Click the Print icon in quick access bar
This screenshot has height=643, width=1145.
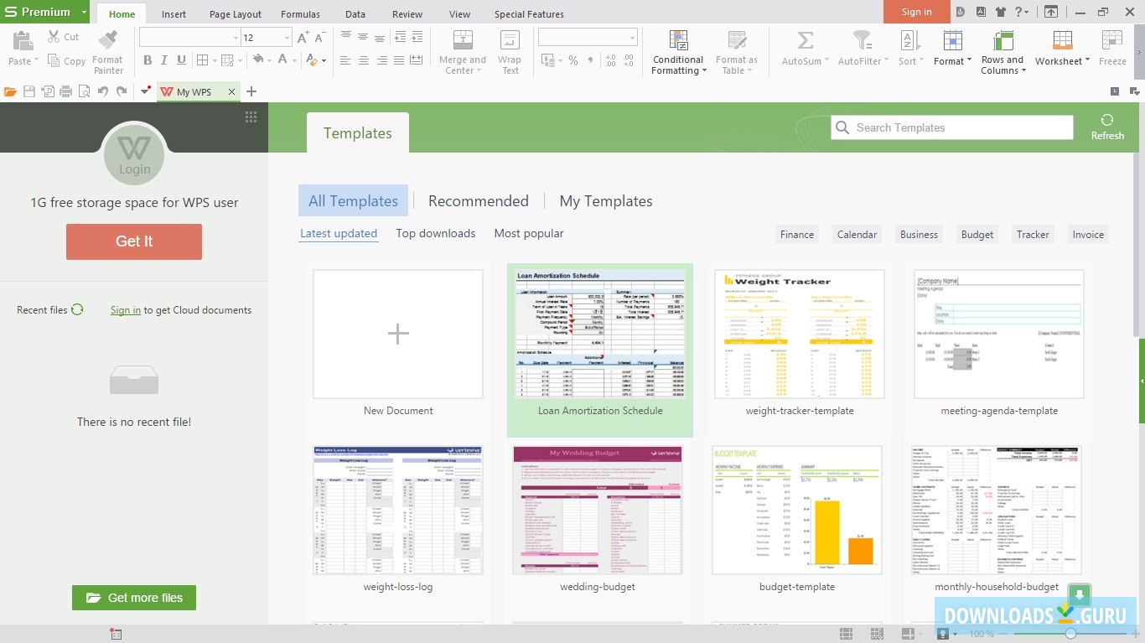point(66,91)
